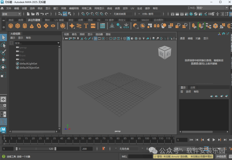Image resolution: width=232 pixels, height=160 pixels.
Task: Activate the Select tool arrow in the toolbox
Action: coord(3,37)
